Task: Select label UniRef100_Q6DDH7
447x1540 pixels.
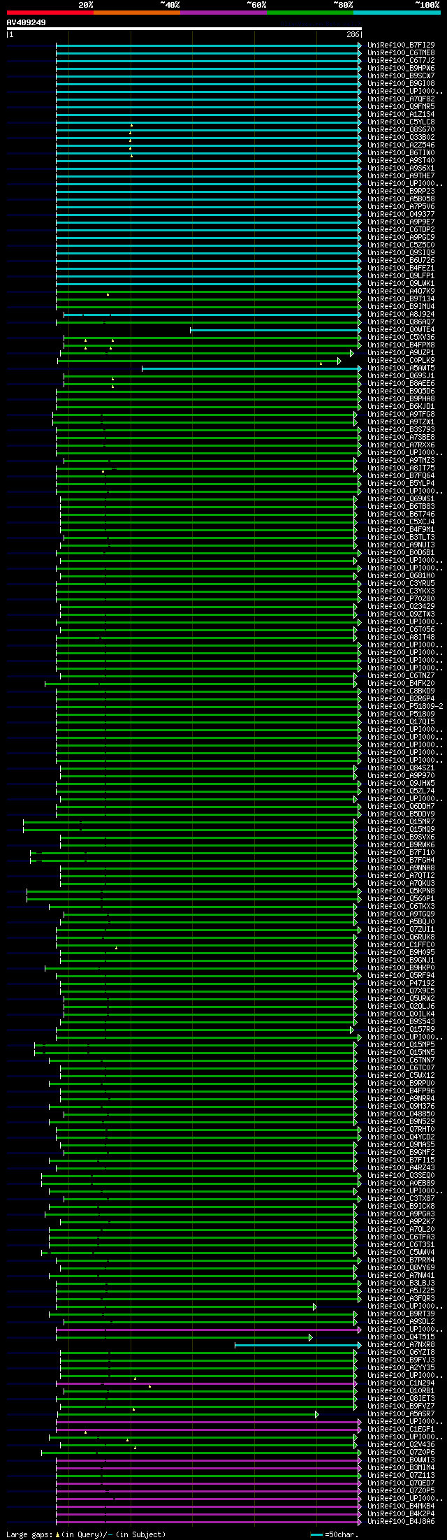Action: tap(401, 807)
